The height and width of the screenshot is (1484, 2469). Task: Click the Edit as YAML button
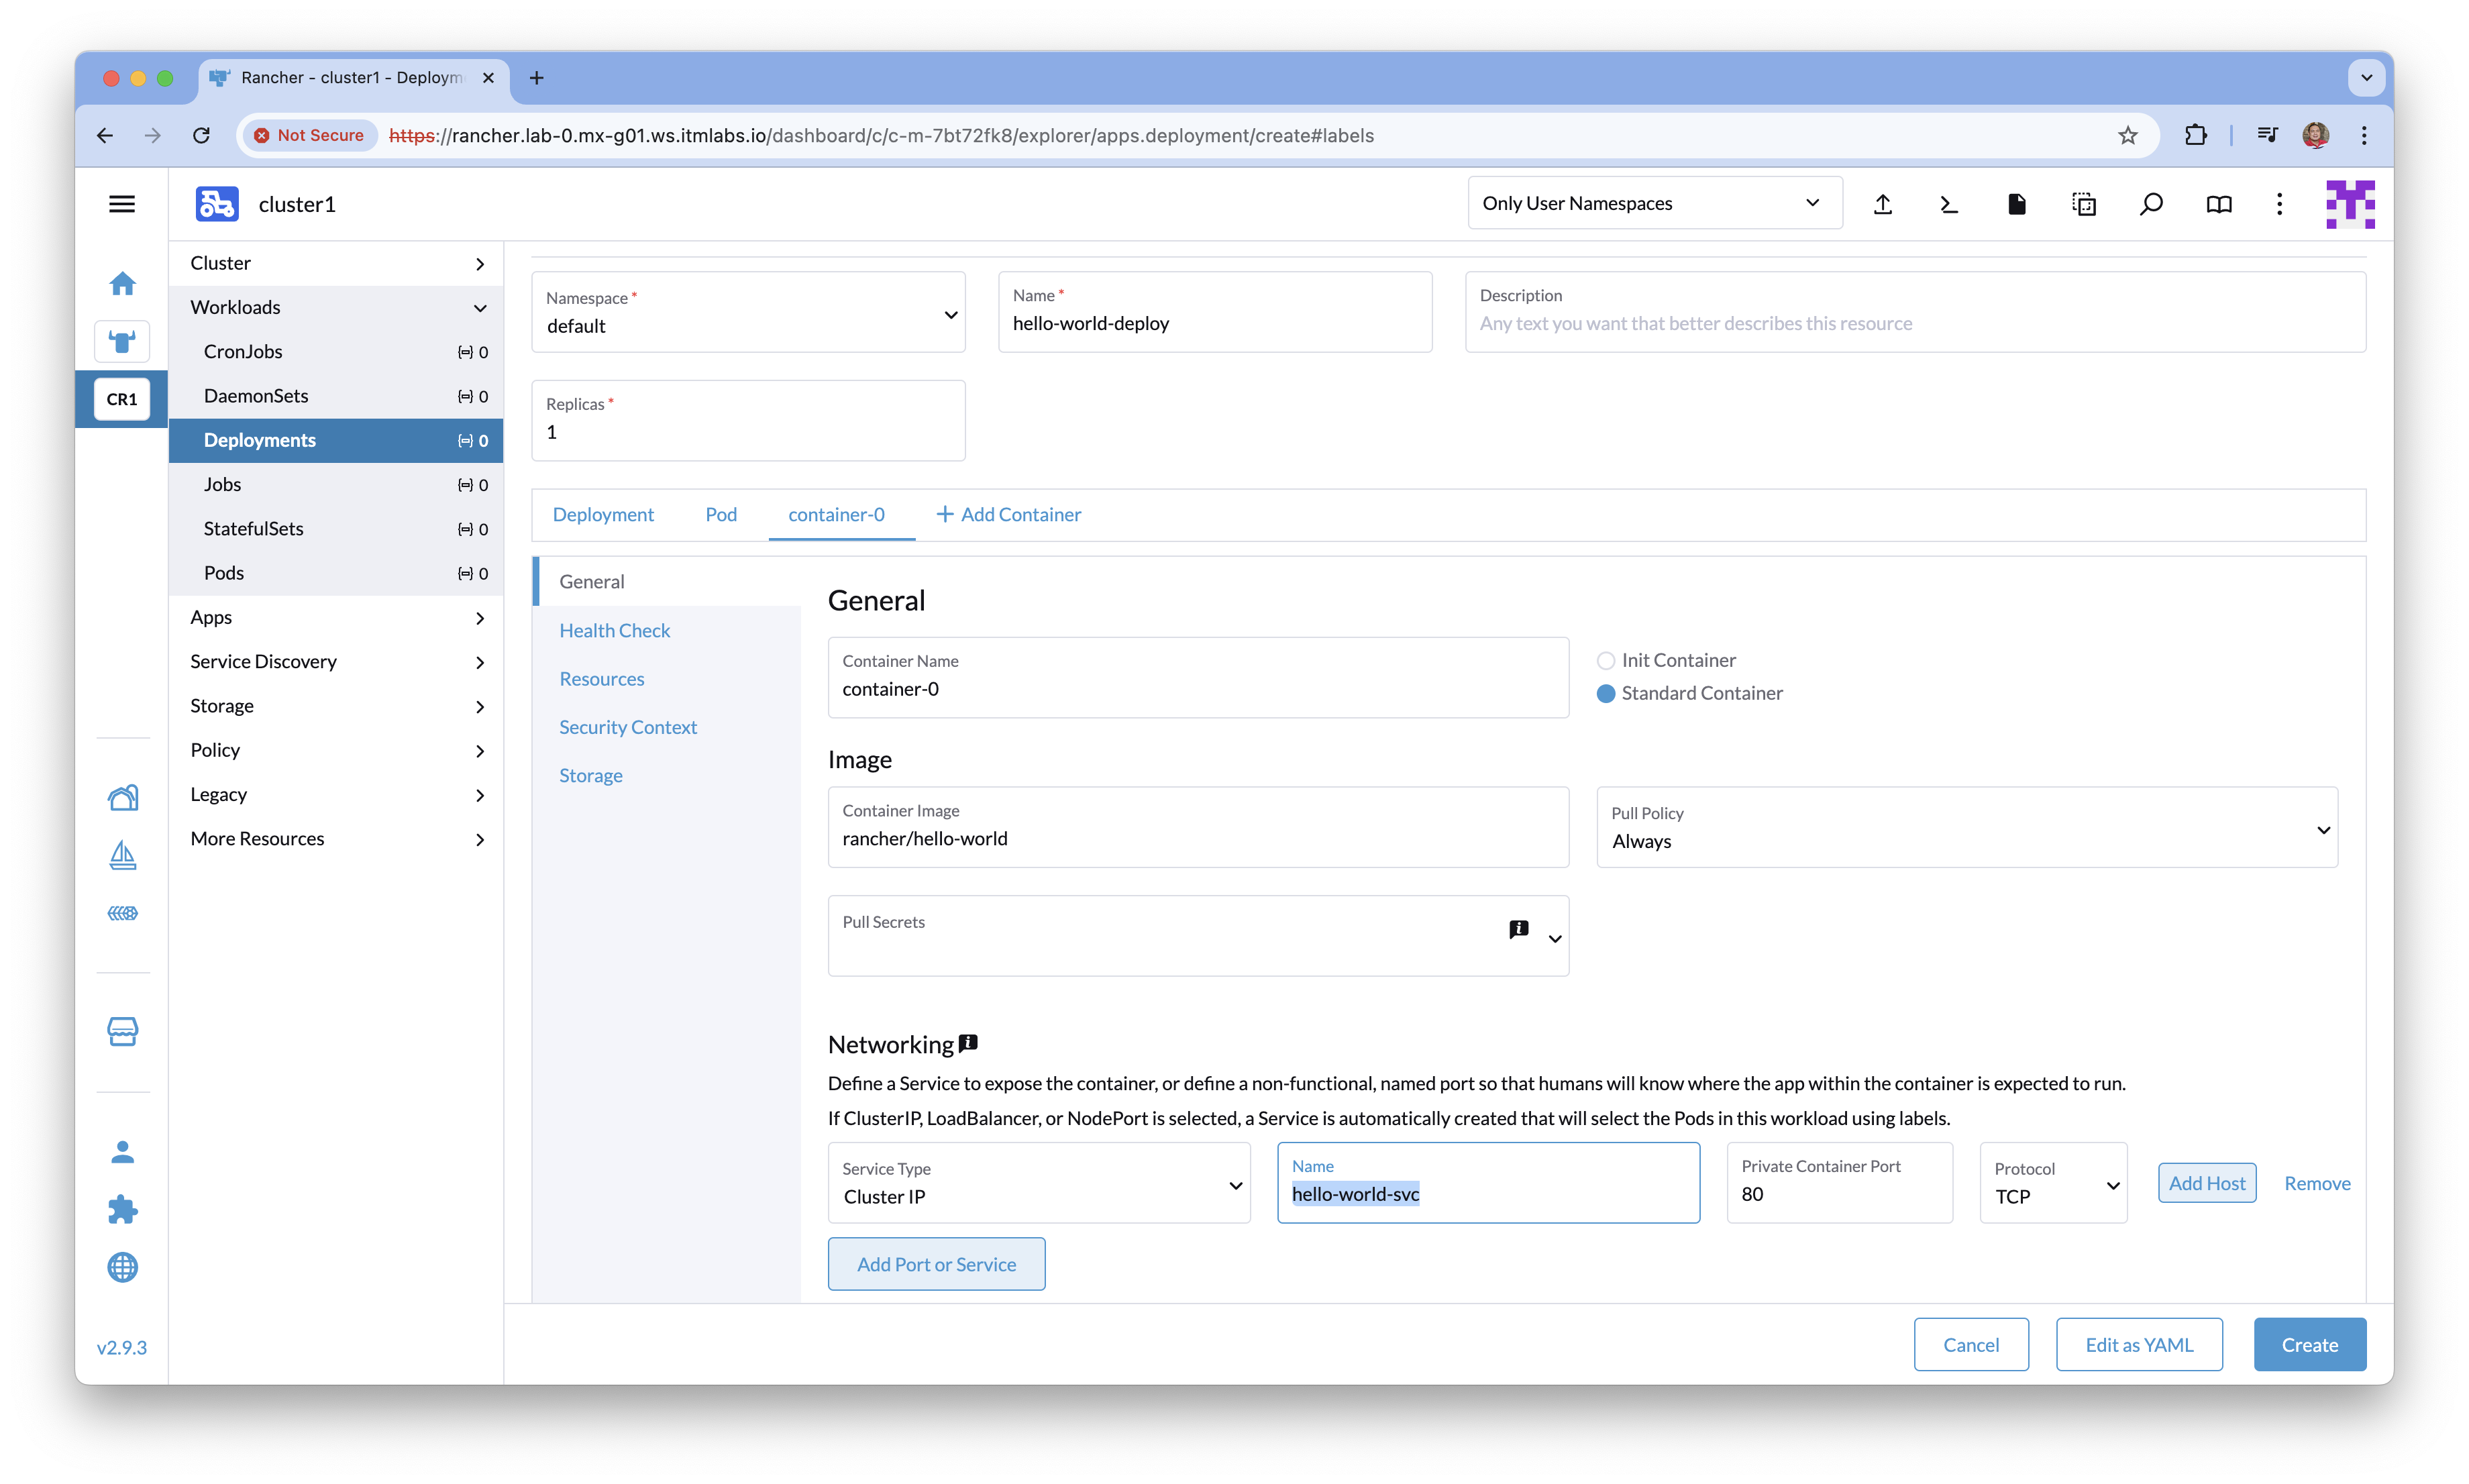(x=2139, y=1346)
